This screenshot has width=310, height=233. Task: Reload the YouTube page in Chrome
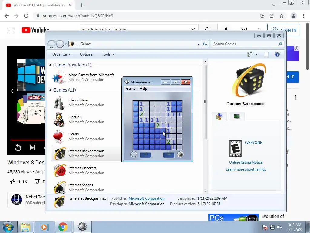pos(26,16)
